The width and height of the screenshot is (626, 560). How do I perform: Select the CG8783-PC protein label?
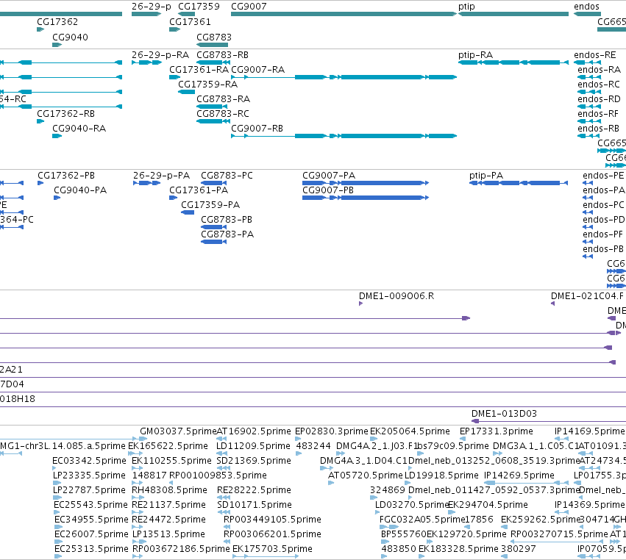[227, 176]
